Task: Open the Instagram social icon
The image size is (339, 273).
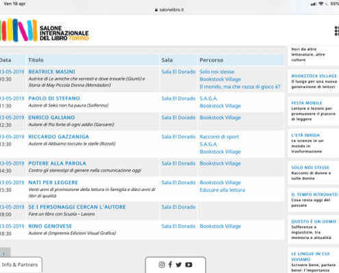Action: [162, 265]
